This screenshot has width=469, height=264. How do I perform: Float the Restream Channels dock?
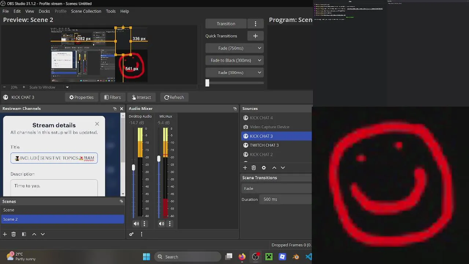[x=115, y=109]
